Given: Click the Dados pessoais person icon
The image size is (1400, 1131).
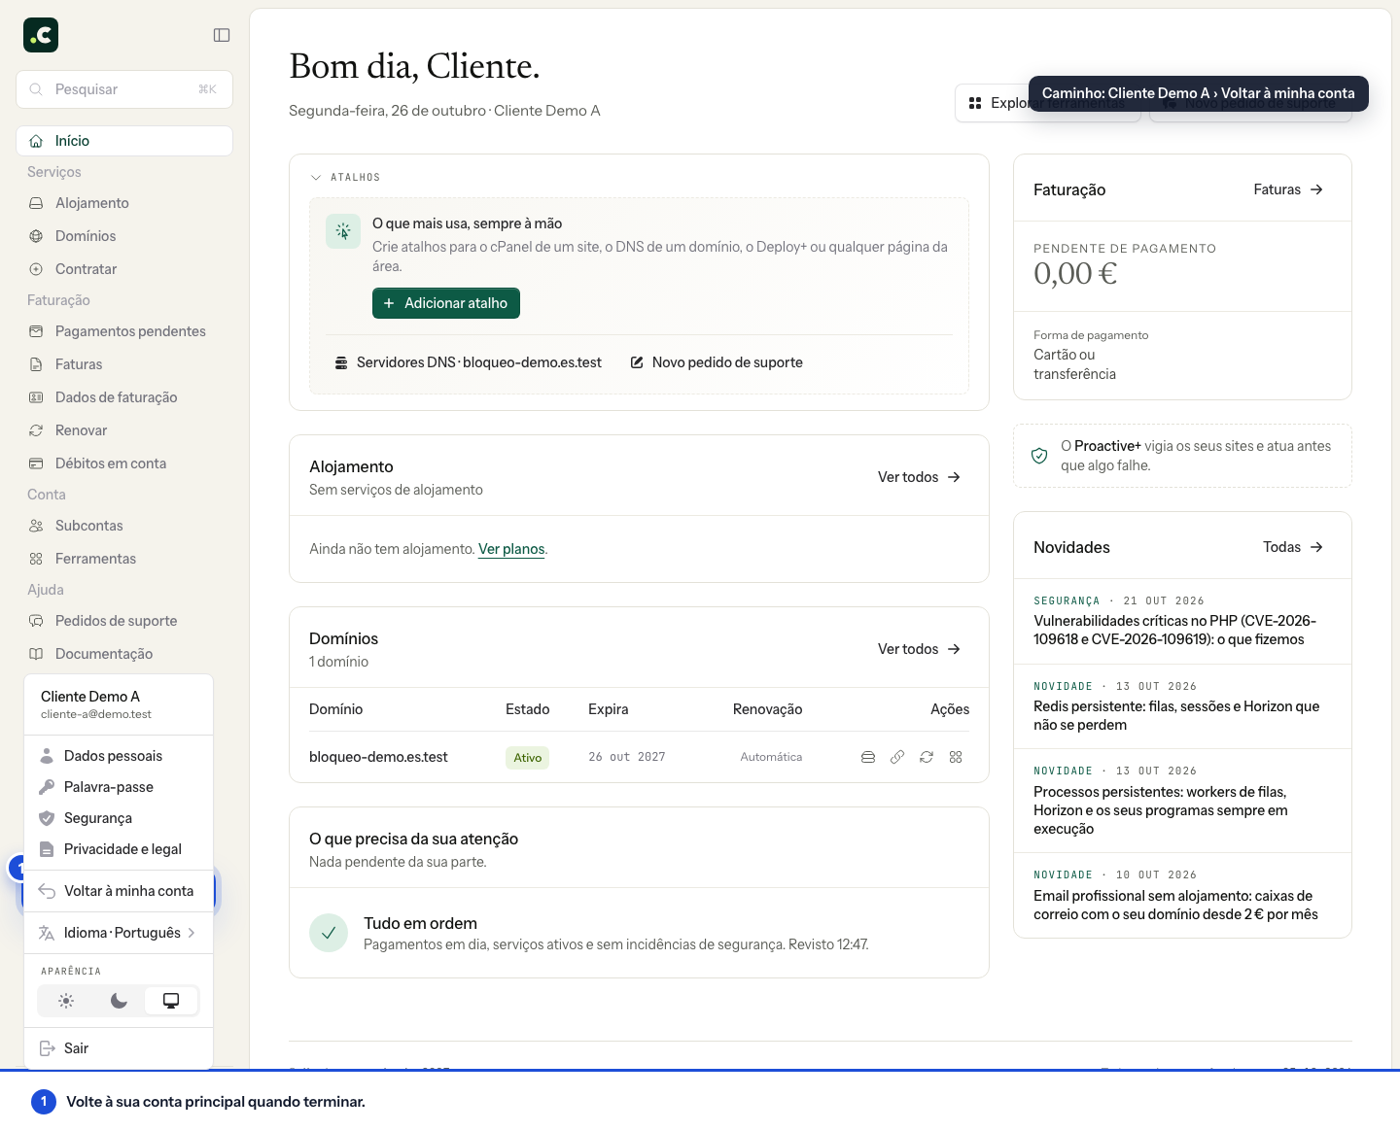Looking at the screenshot, I should click(x=47, y=756).
